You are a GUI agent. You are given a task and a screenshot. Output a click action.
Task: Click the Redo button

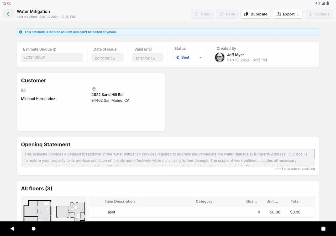pos(227,14)
